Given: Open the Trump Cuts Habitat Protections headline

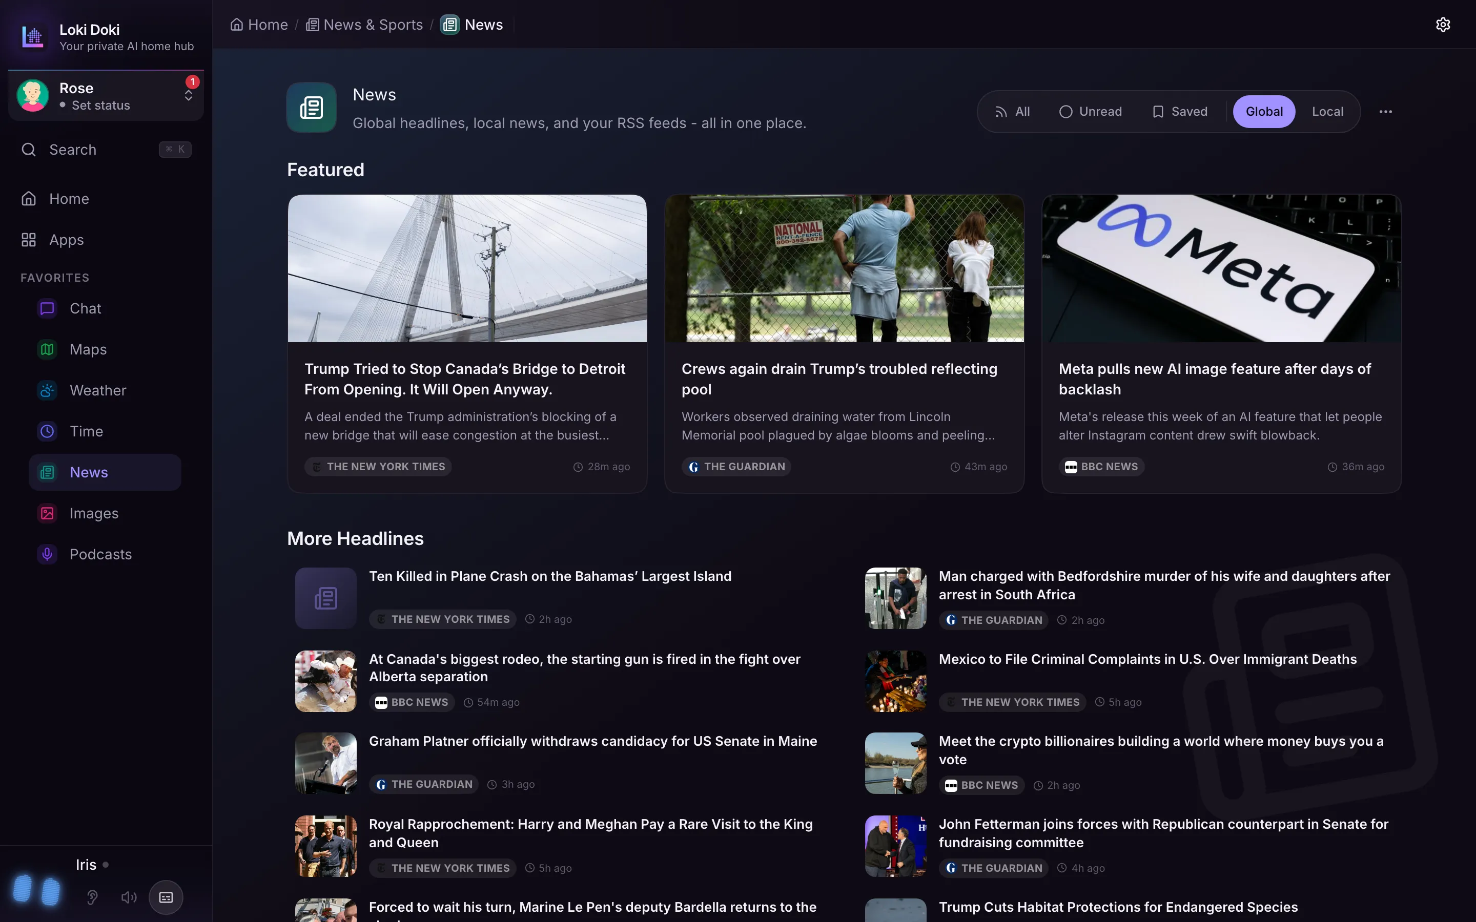Looking at the screenshot, I should click(x=1118, y=907).
